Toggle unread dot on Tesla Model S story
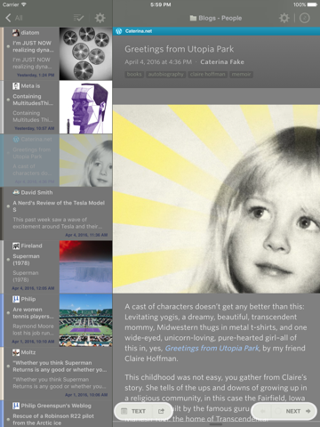This screenshot has width=320, height=427. tap(8, 206)
